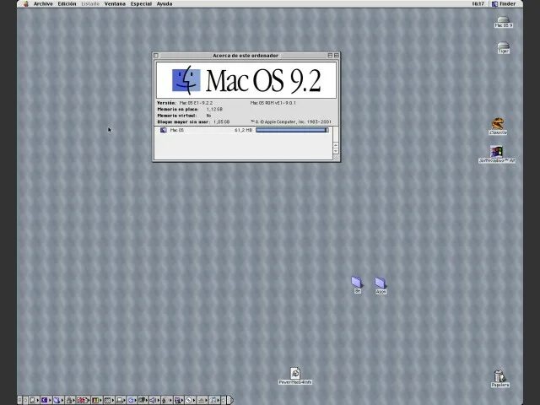
Task: Click the red Control Strip module
Action: click(82, 400)
